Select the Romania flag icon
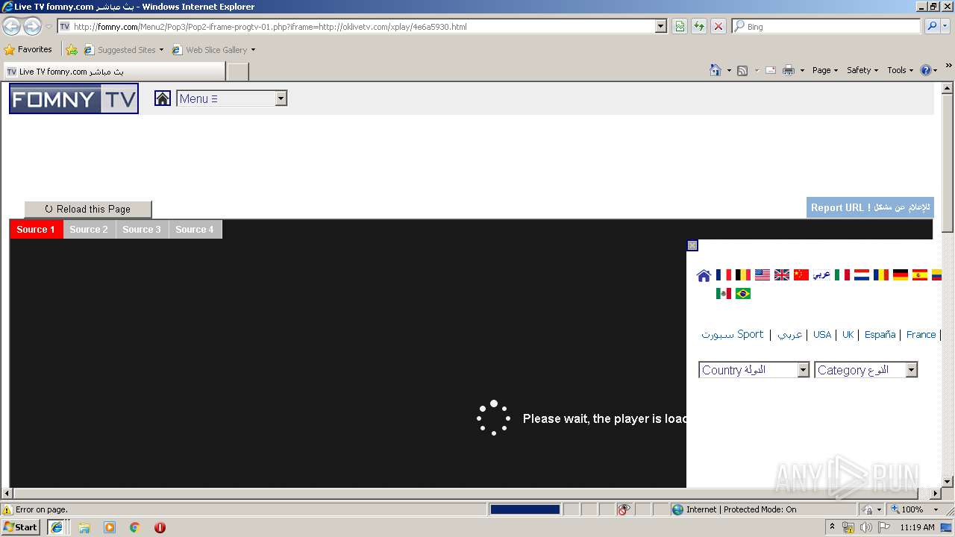The width and height of the screenshot is (955, 537). (881, 275)
